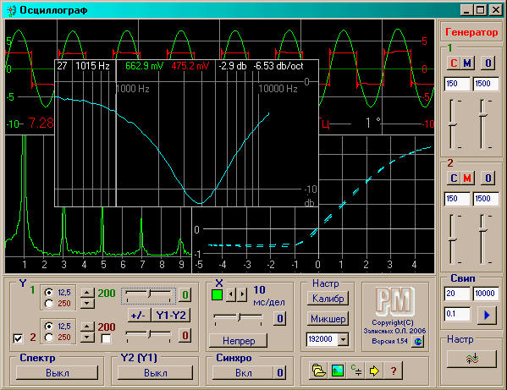Click the globe icon next to Версия 1.54
This screenshot has height=390, width=507.
pyautogui.click(x=418, y=341)
